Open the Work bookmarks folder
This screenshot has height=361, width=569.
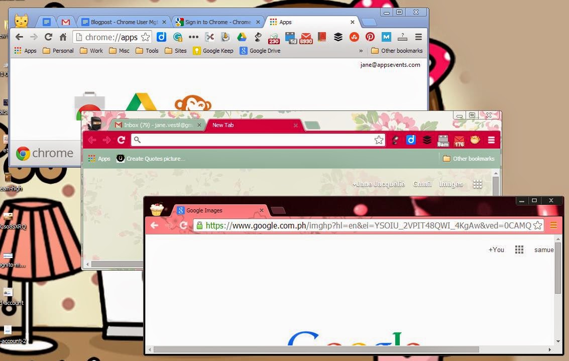click(x=91, y=51)
